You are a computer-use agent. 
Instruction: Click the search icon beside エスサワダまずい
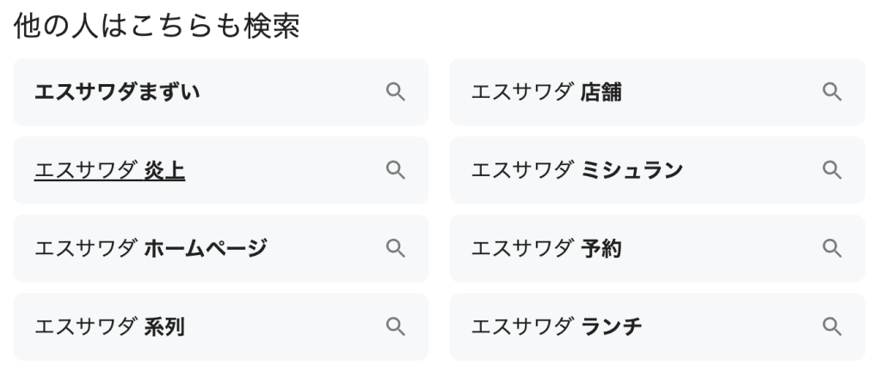tap(395, 92)
